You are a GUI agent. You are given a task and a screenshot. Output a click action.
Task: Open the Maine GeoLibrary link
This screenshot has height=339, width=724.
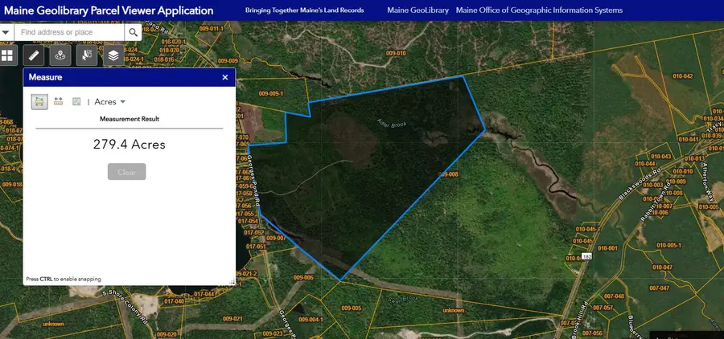pyautogui.click(x=416, y=11)
